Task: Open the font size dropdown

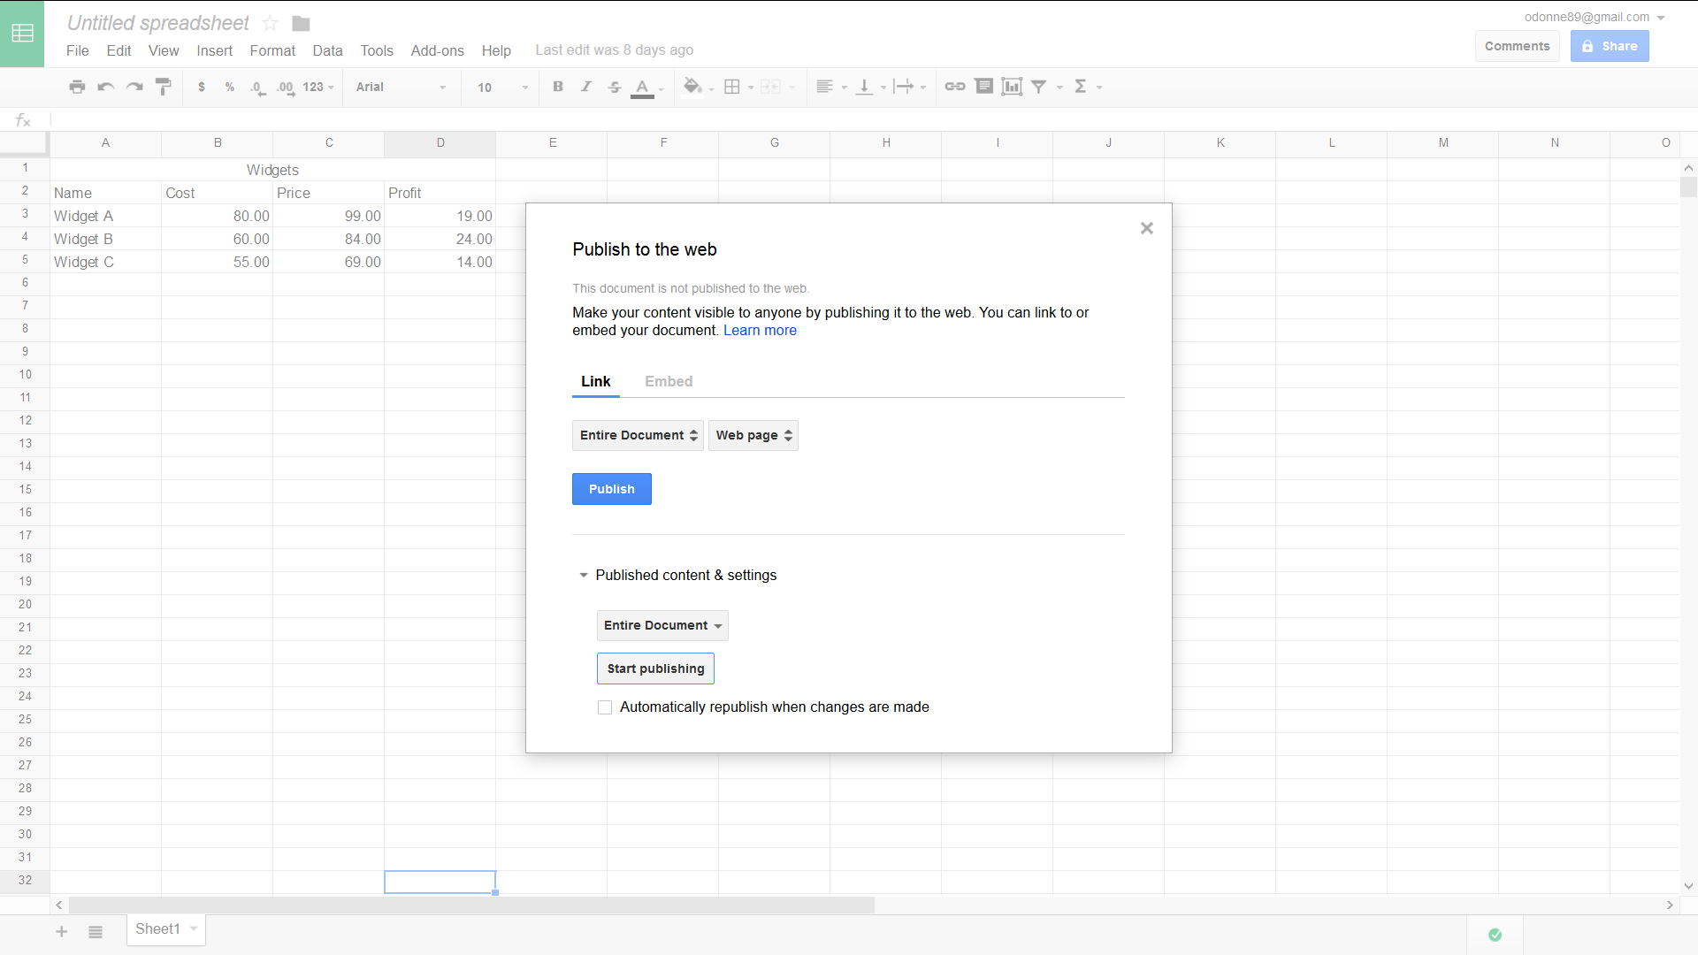Action: (x=502, y=88)
